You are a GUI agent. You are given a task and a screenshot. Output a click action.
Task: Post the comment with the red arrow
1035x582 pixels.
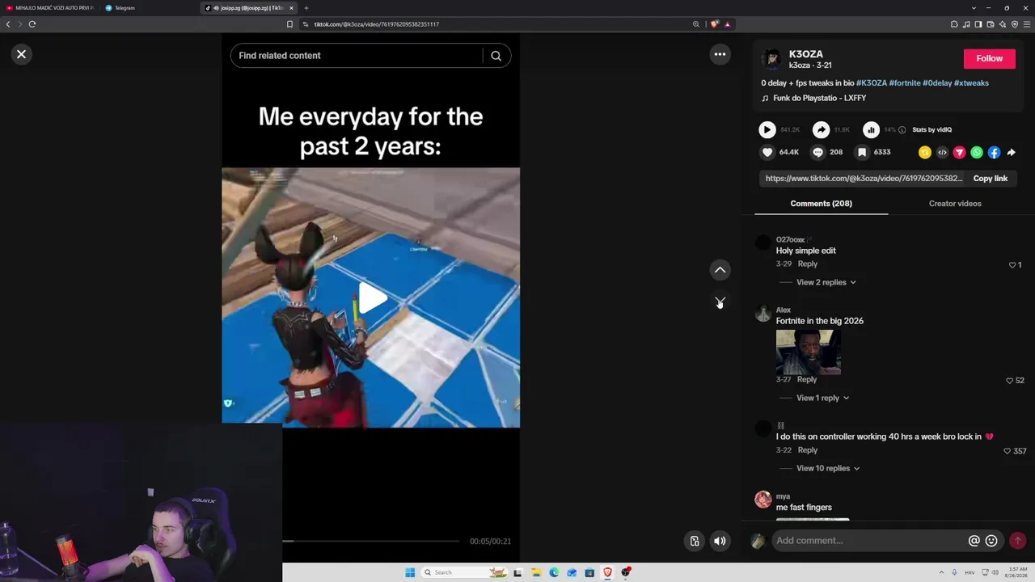click(1017, 541)
